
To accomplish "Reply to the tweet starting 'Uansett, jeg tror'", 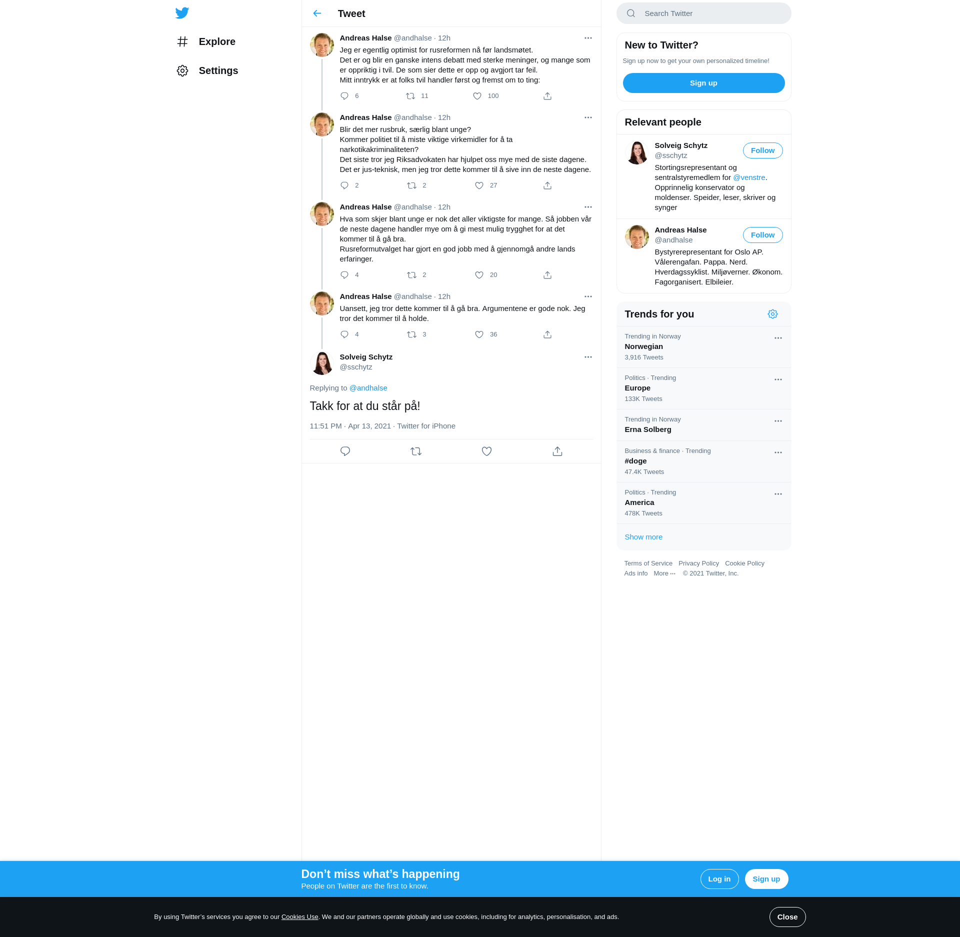I will (x=344, y=334).
